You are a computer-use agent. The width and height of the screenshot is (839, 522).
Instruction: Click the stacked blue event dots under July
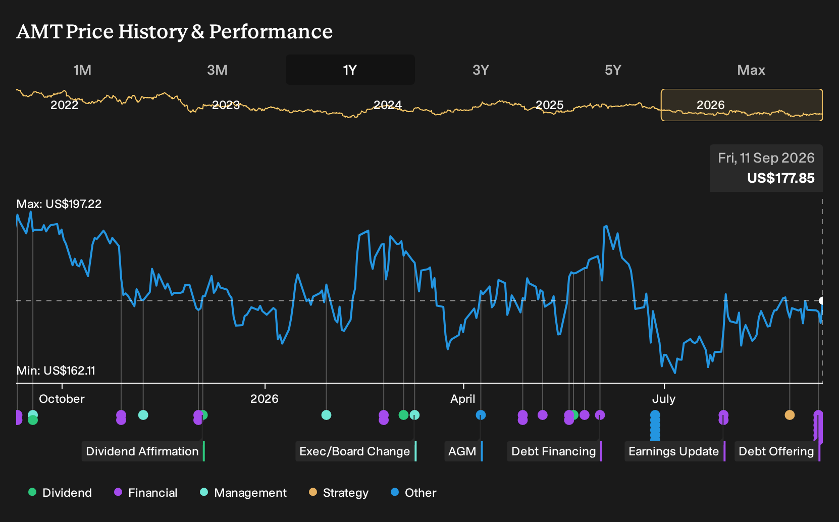655,426
